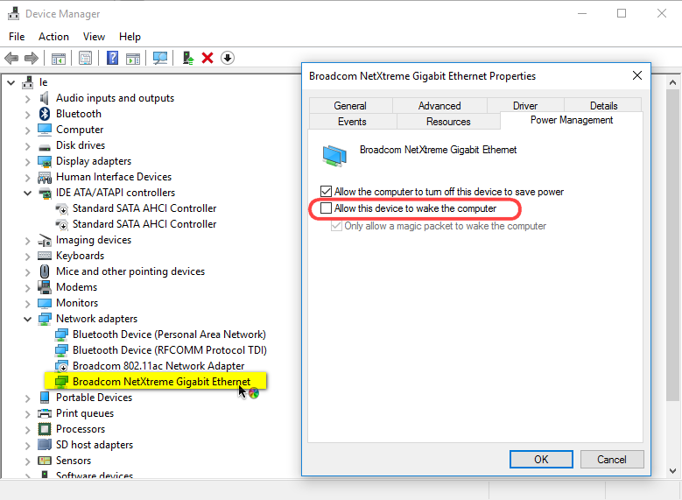Expand the Display adapters category
682x500 pixels.
coord(27,161)
